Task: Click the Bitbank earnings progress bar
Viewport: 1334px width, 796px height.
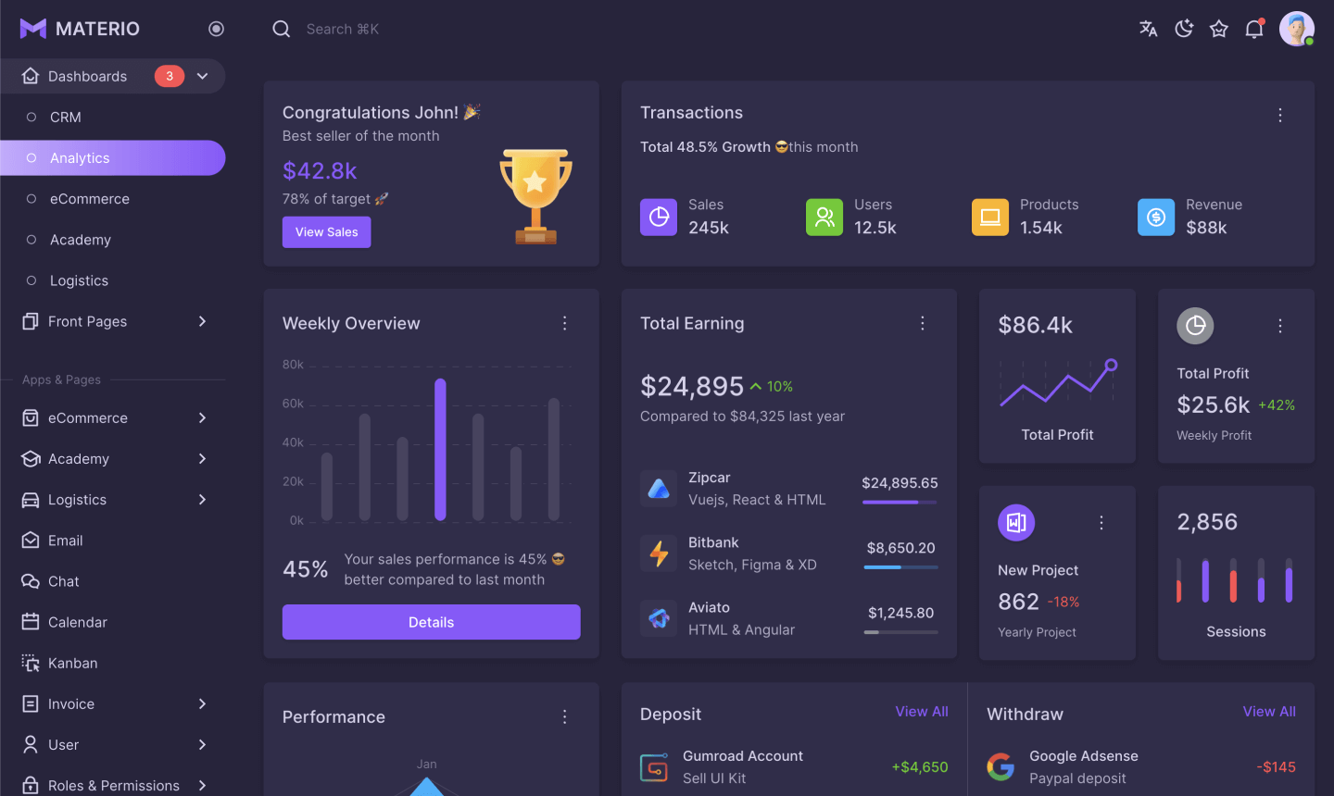Action: (x=900, y=566)
